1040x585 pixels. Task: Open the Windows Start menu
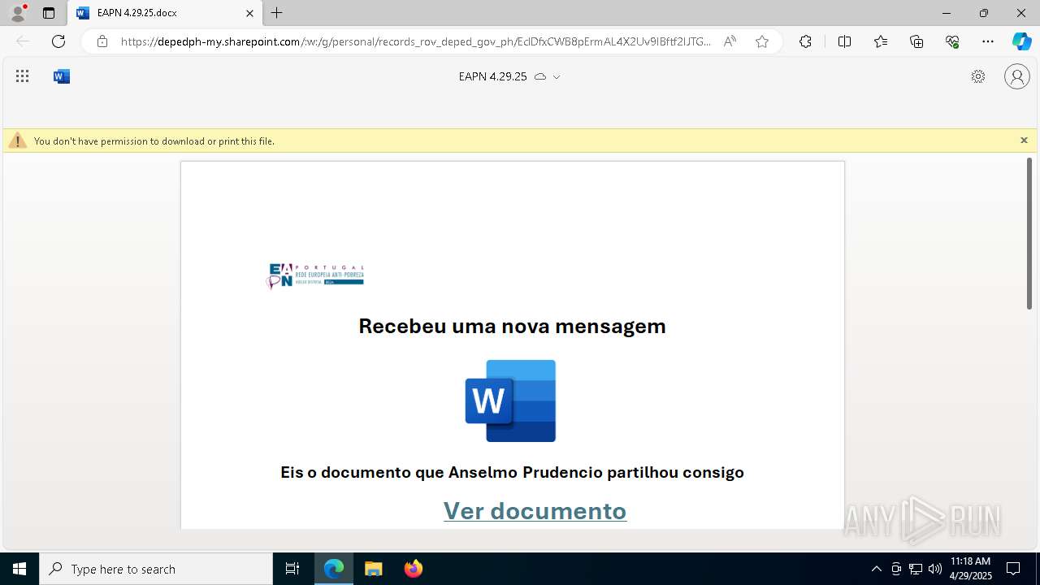[19, 569]
